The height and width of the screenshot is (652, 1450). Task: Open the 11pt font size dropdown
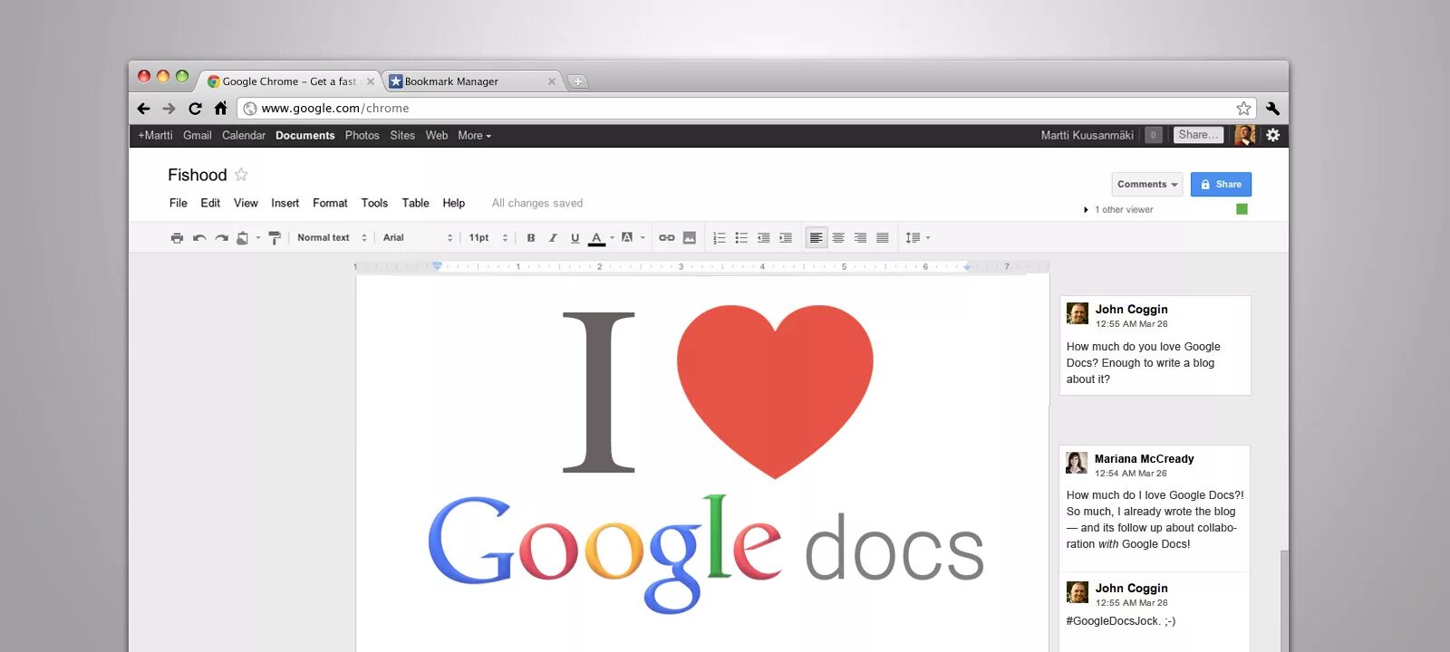(x=488, y=238)
